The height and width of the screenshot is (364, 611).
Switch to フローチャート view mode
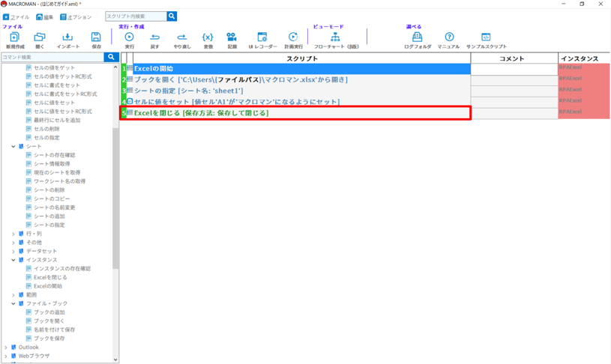click(x=335, y=38)
